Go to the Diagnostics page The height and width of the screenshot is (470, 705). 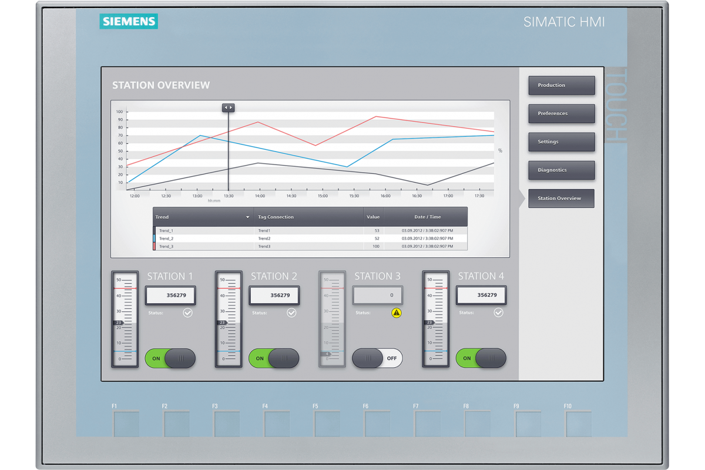[x=561, y=170]
